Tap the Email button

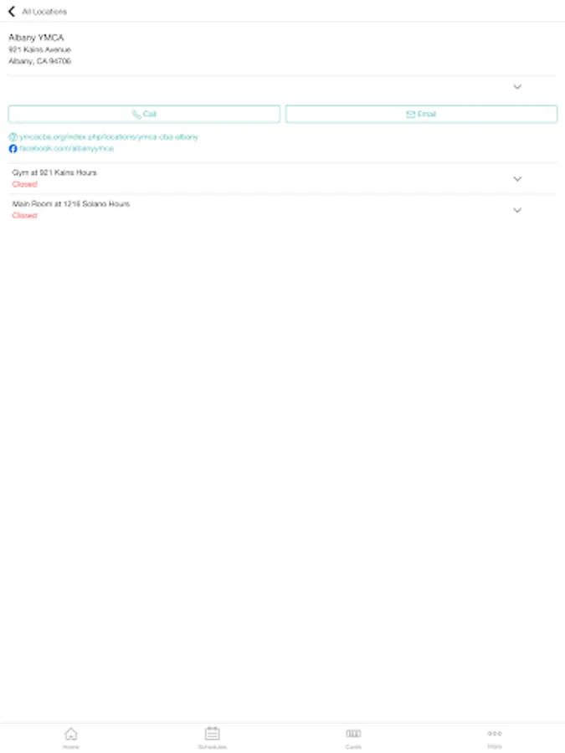coord(421,115)
